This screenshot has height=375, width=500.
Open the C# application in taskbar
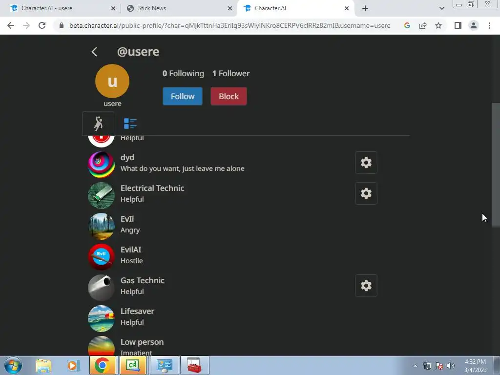(x=133, y=365)
